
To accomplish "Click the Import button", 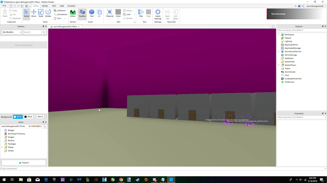I will [x=24, y=163].
